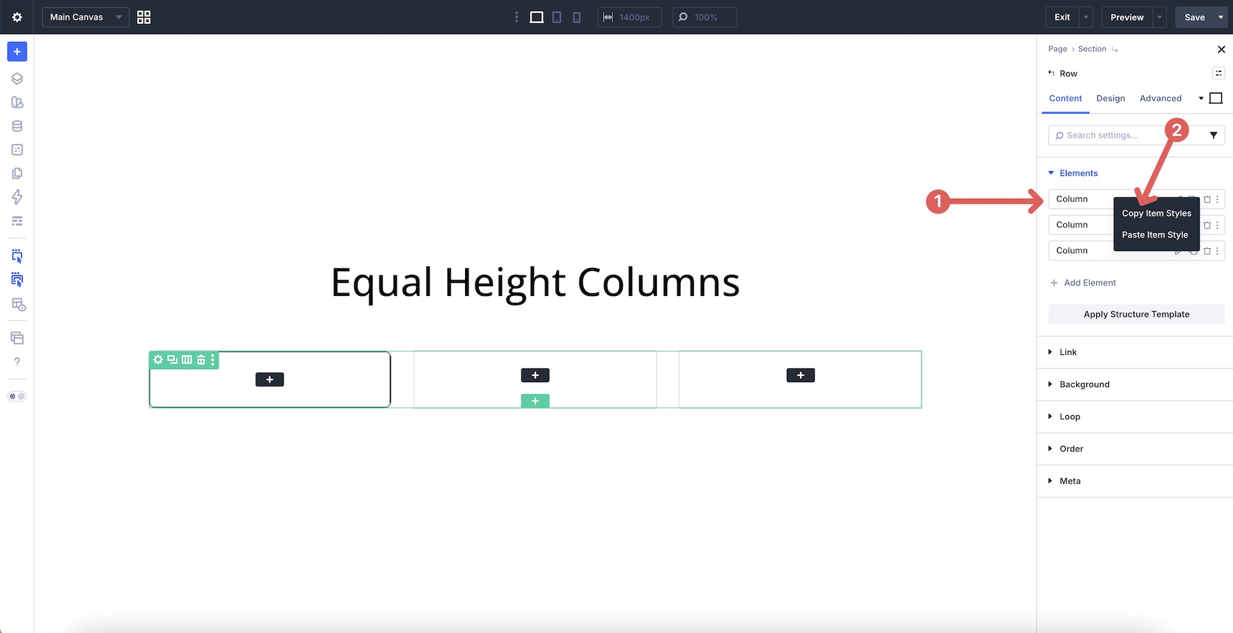Click the blue add element plus button in sidebar
The width and height of the screenshot is (1233, 633).
point(17,51)
